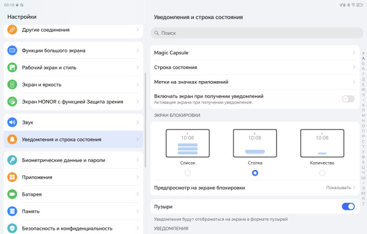This screenshot has height=234, width=367.
Task: Open Magic Capsule via its chevron
Action: tap(354, 52)
